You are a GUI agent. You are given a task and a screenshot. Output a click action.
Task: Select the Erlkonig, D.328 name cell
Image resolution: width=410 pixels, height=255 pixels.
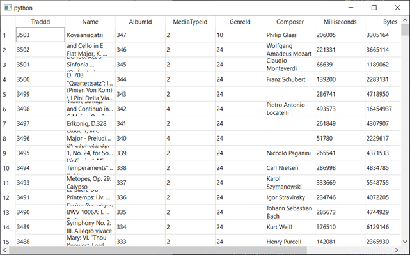tap(90, 123)
